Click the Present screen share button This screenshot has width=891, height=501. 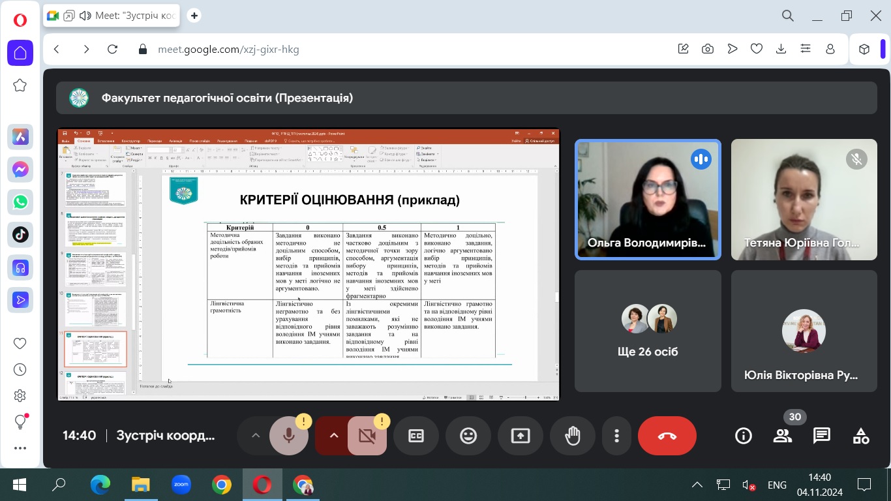point(521,436)
